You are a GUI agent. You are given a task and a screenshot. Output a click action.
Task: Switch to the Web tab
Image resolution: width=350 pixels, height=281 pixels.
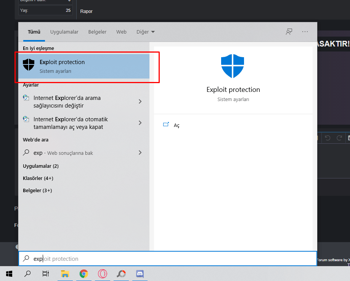coord(121,32)
